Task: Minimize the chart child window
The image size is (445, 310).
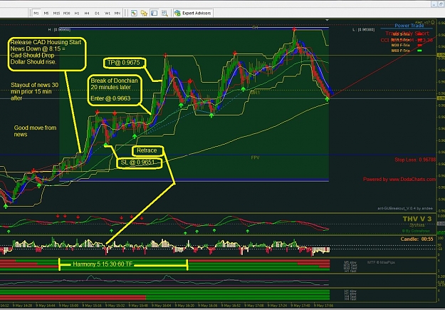Action: tap(434, 4)
